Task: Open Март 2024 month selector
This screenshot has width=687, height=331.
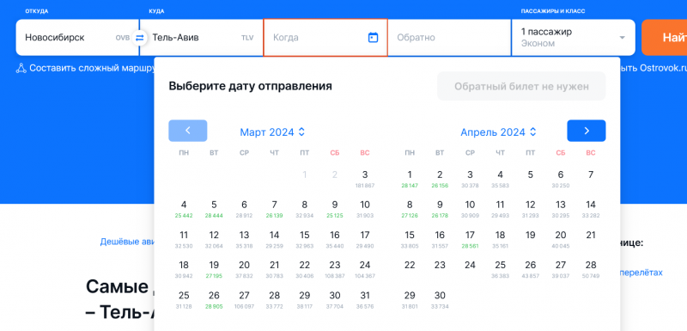Action: 272,132
